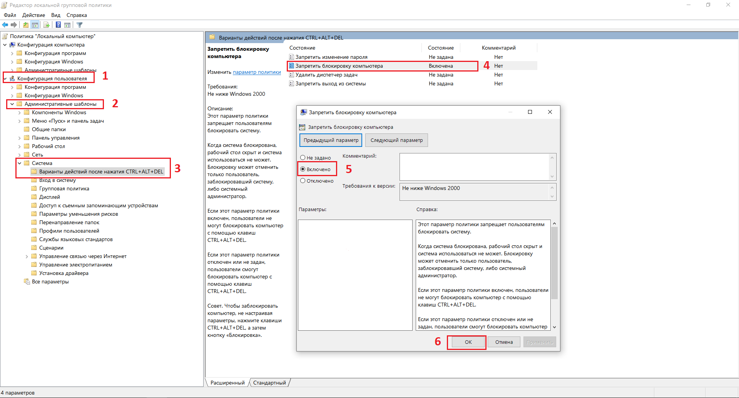Screen dimensions: 739x398
Task: Select the Параметры уменьшения рисков tree item
Action: click(x=79, y=214)
